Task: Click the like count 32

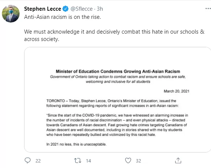Action: (138, 161)
